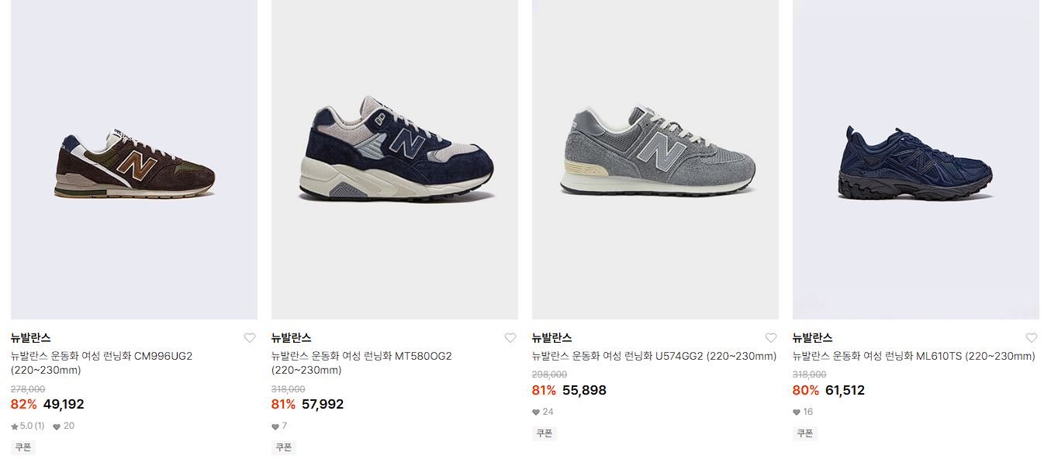Toggle wishlist heart for CM996UG2 shoe
1058x466 pixels.
click(x=250, y=338)
